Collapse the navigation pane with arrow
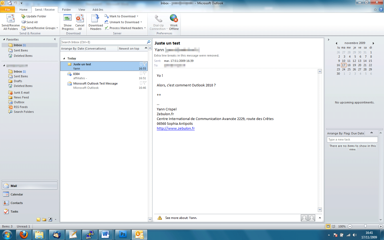This screenshot has height=240, width=384. pos(55,39)
